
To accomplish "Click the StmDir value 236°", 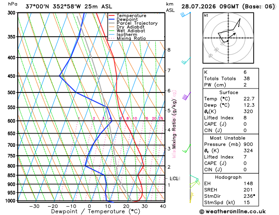I will click(249, 196).
